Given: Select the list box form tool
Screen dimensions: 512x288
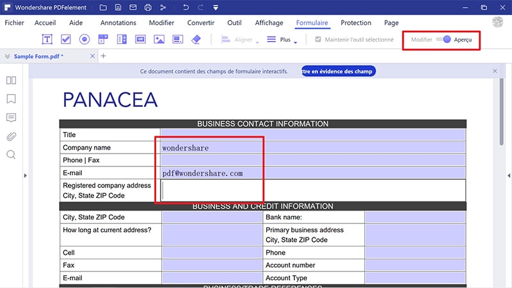Looking at the screenshot, I should pos(122,39).
